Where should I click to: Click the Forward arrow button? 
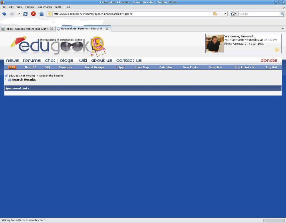[x=12, y=14]
